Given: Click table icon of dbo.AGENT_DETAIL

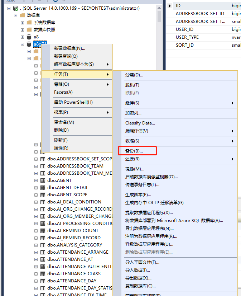Looking at the screenshot, I should (x=43, y=188).
